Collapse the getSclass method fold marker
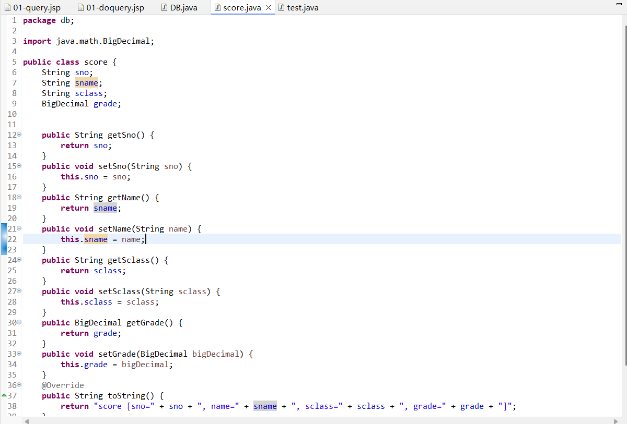Image resolution: width=627 pixels, height=424 pixels. (x=19, y=260)
